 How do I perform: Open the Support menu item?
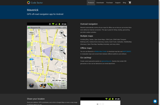[118, 3]
